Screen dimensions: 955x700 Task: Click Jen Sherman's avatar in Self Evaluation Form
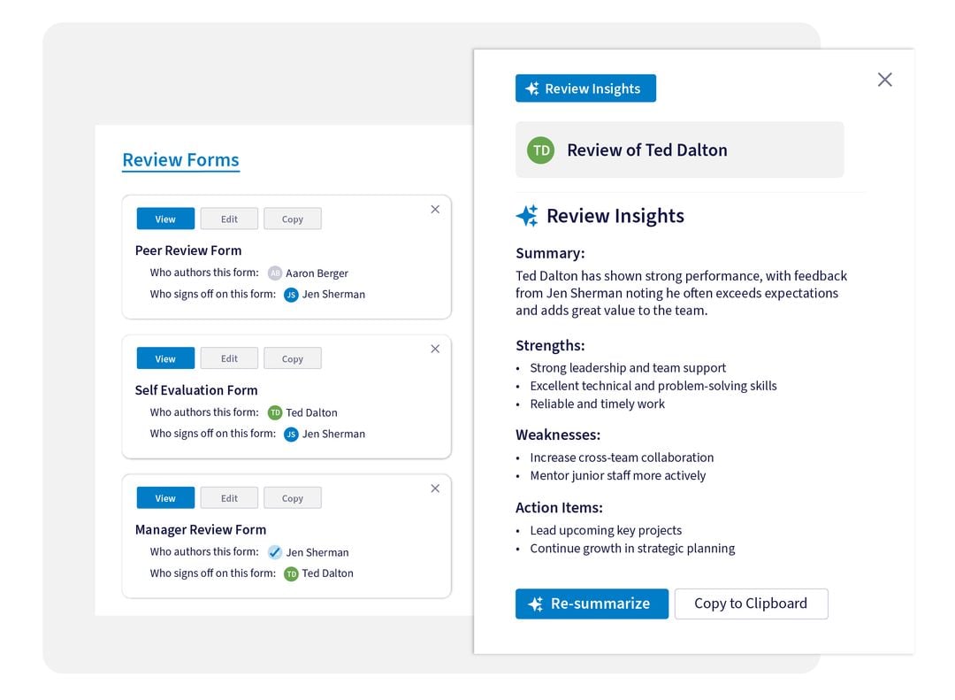[x=291, y=435]
